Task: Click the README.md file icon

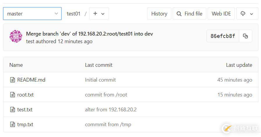Action: (13, 80)
